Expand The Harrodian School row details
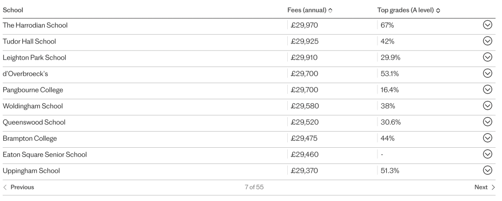 coord(487,25)
